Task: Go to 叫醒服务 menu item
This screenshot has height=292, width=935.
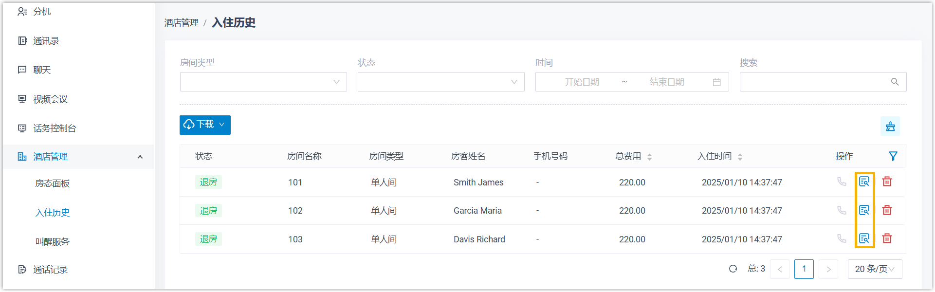Action: coord(53,242)
